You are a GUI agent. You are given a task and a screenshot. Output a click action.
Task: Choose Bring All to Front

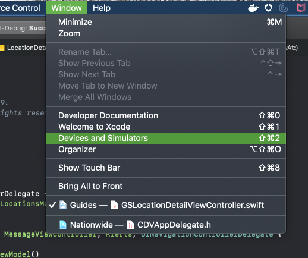(166, 186)
